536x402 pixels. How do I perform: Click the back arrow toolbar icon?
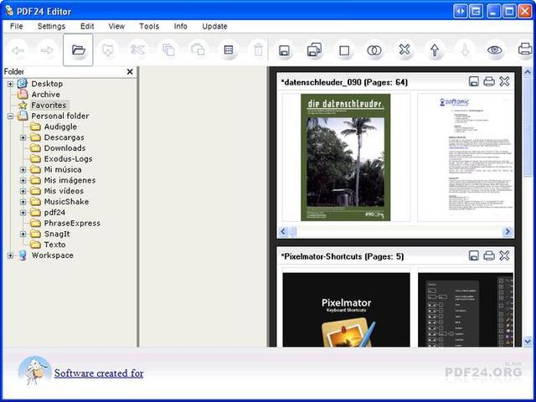tap(18, 50)
